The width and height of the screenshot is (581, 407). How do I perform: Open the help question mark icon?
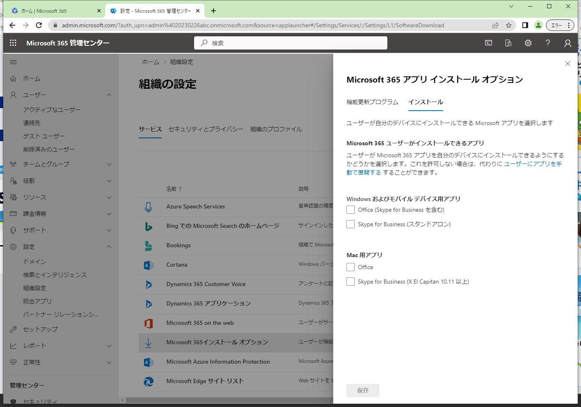[x=548, y=43]
